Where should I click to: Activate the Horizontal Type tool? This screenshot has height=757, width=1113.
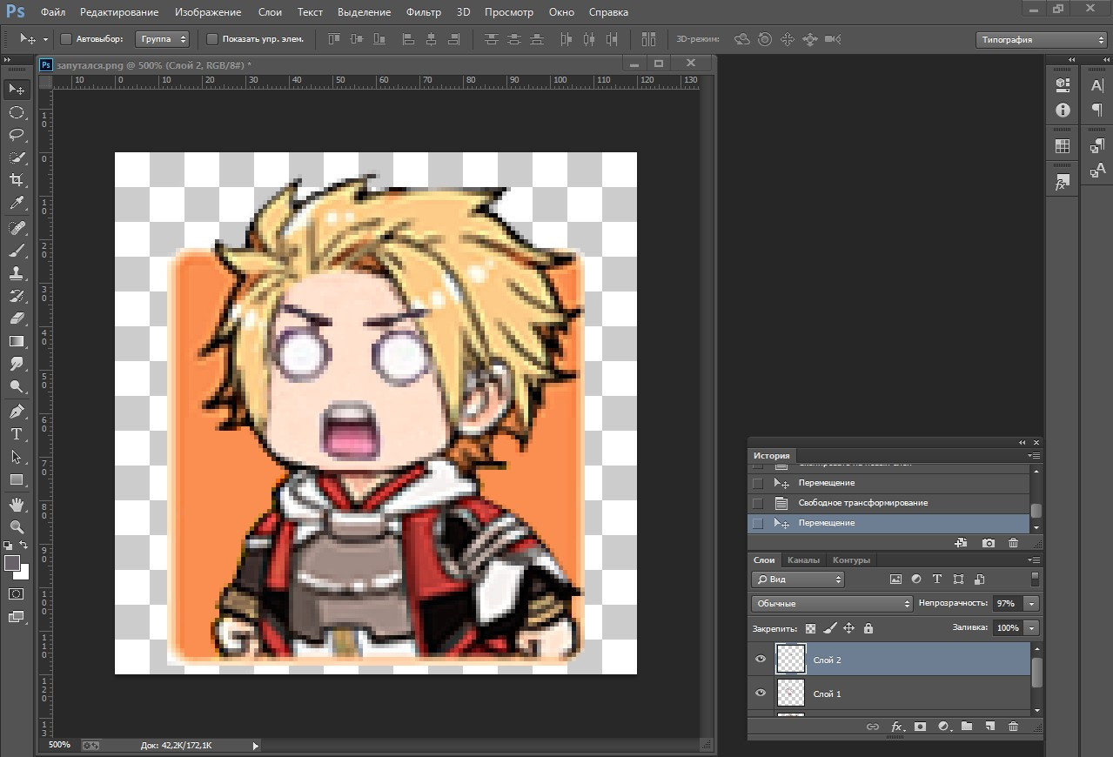pos(17,434)
